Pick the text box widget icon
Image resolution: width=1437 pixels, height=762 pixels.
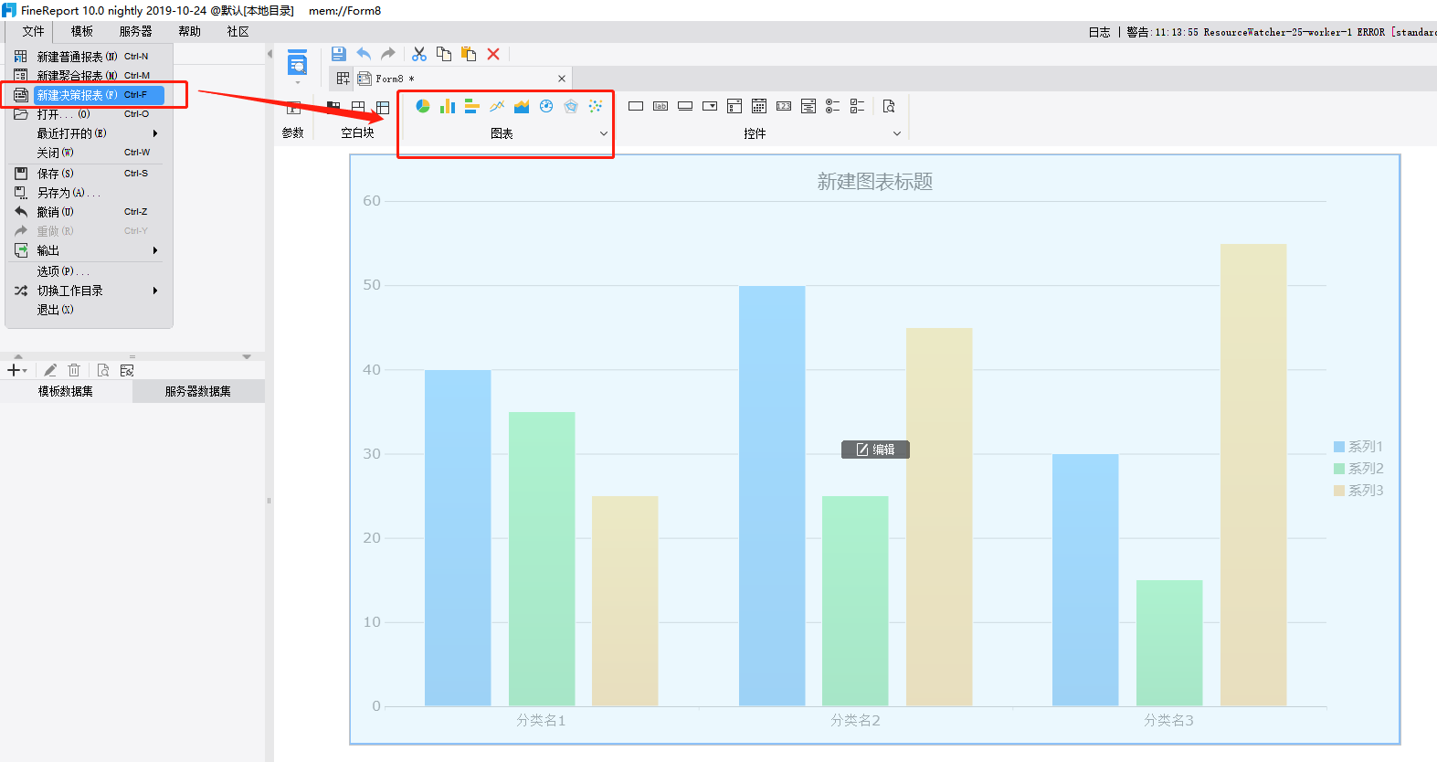pyautogui.click(x=636, y=106)
